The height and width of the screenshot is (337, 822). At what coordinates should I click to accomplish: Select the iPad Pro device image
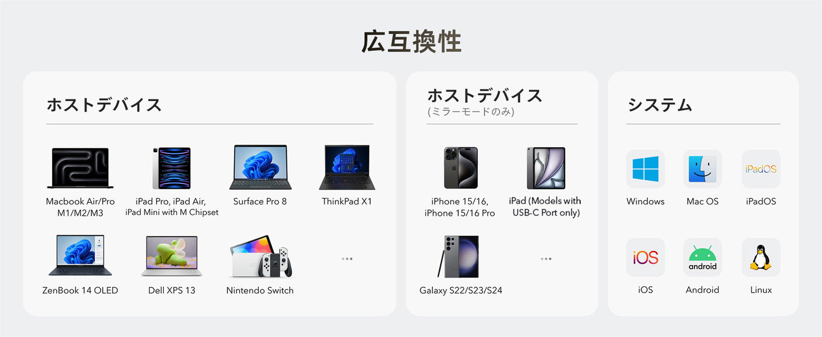tap(171, 168)
